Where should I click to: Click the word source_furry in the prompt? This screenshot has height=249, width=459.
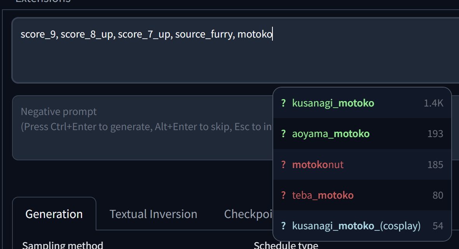click(203, 34)
